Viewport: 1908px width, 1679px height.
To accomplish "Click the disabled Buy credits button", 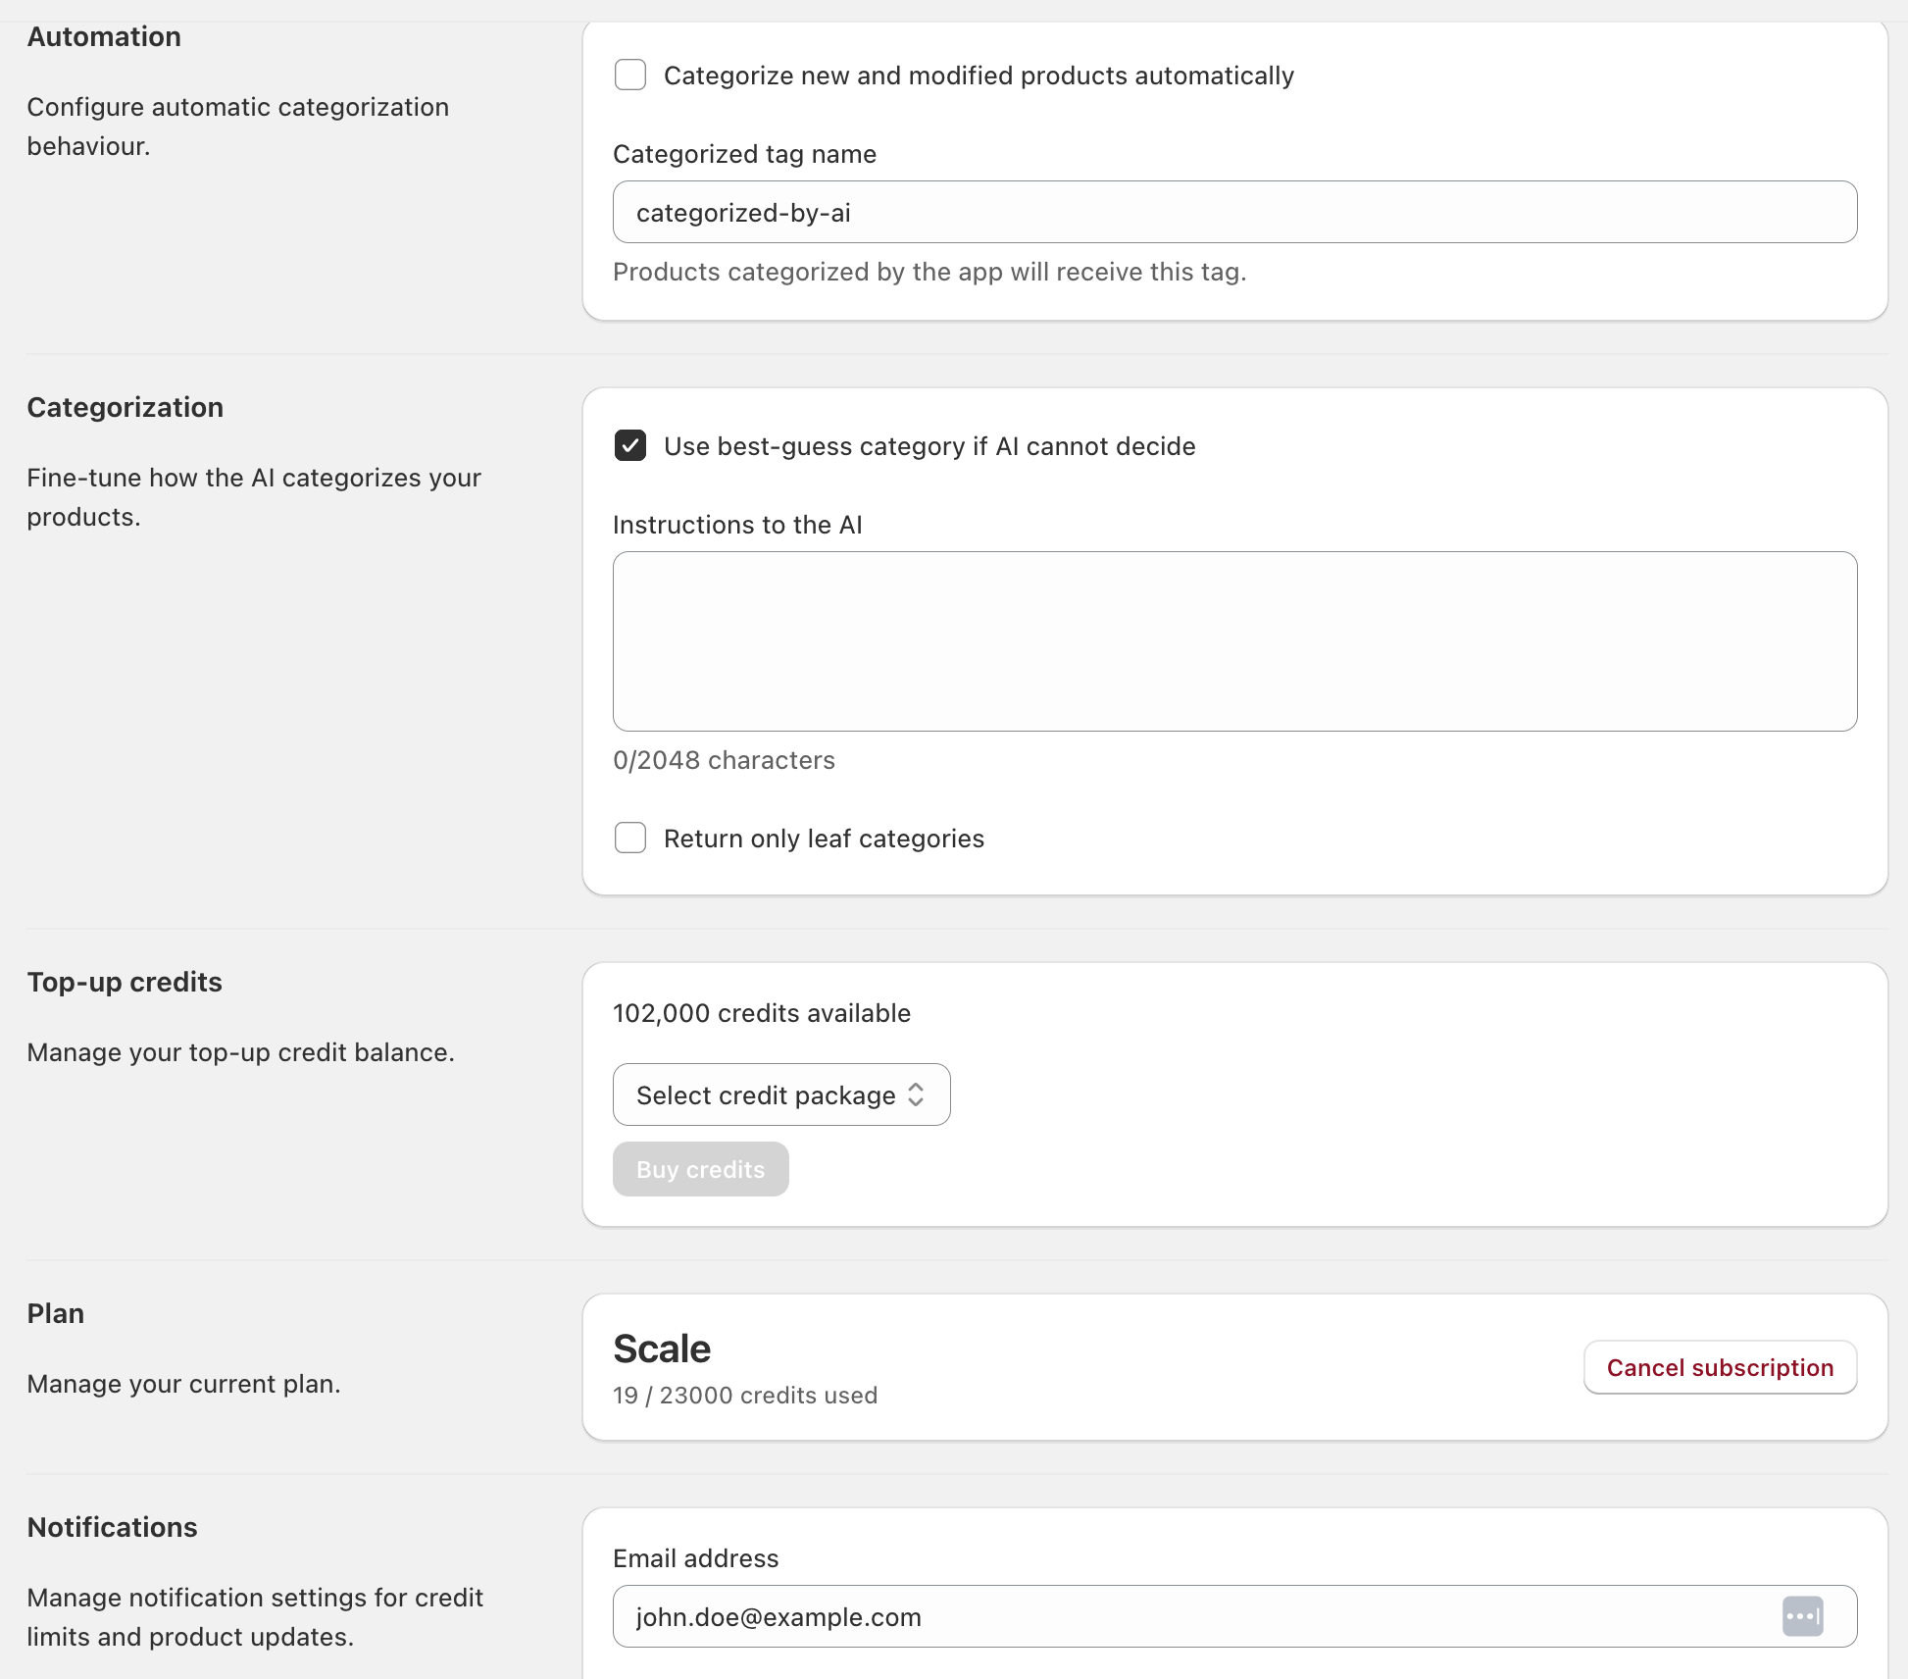I will [x=700, y=1169].
